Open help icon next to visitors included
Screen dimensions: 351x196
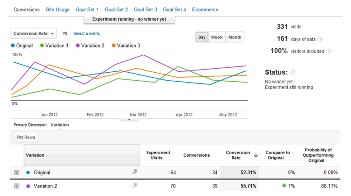(329, 51)
